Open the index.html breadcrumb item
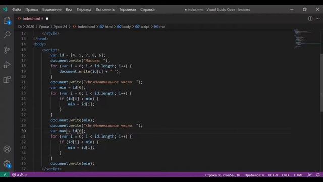Viewport: 323px width, 182px height. click(x=84, y=27)
